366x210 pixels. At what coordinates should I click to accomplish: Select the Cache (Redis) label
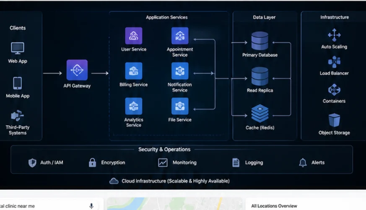tap(260, 128)
